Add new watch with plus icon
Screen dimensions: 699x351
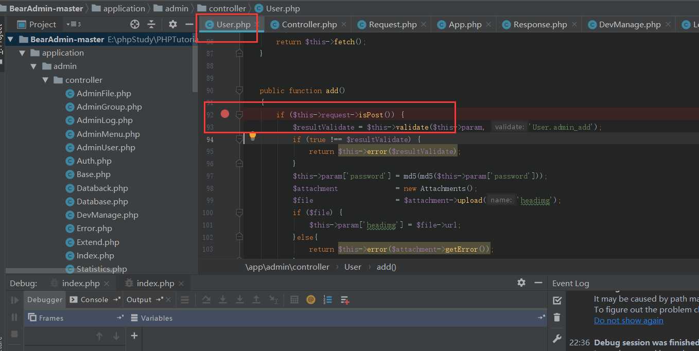[x=134, y=336]
